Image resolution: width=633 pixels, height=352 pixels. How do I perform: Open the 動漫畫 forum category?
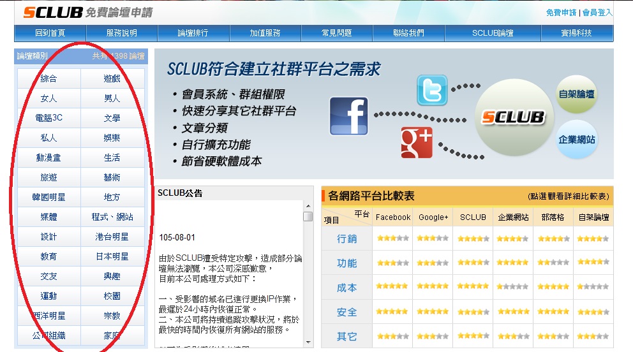[49, 158]
